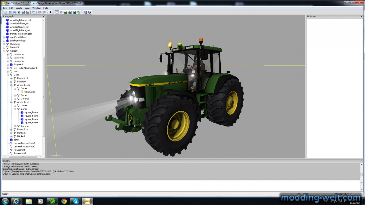Open the File menu

click(x=5, y=8)
